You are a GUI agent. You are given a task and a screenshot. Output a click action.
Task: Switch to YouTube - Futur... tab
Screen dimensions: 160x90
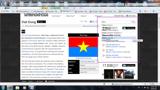coord(96,11)
